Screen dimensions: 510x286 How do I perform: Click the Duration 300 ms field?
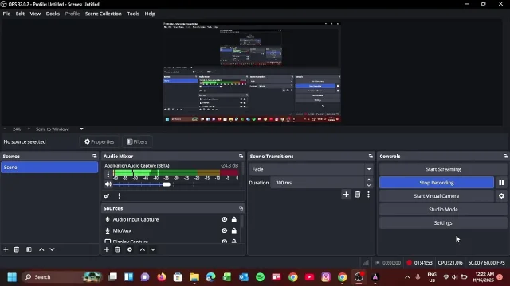pyautogui.click(x=317, y=183)
